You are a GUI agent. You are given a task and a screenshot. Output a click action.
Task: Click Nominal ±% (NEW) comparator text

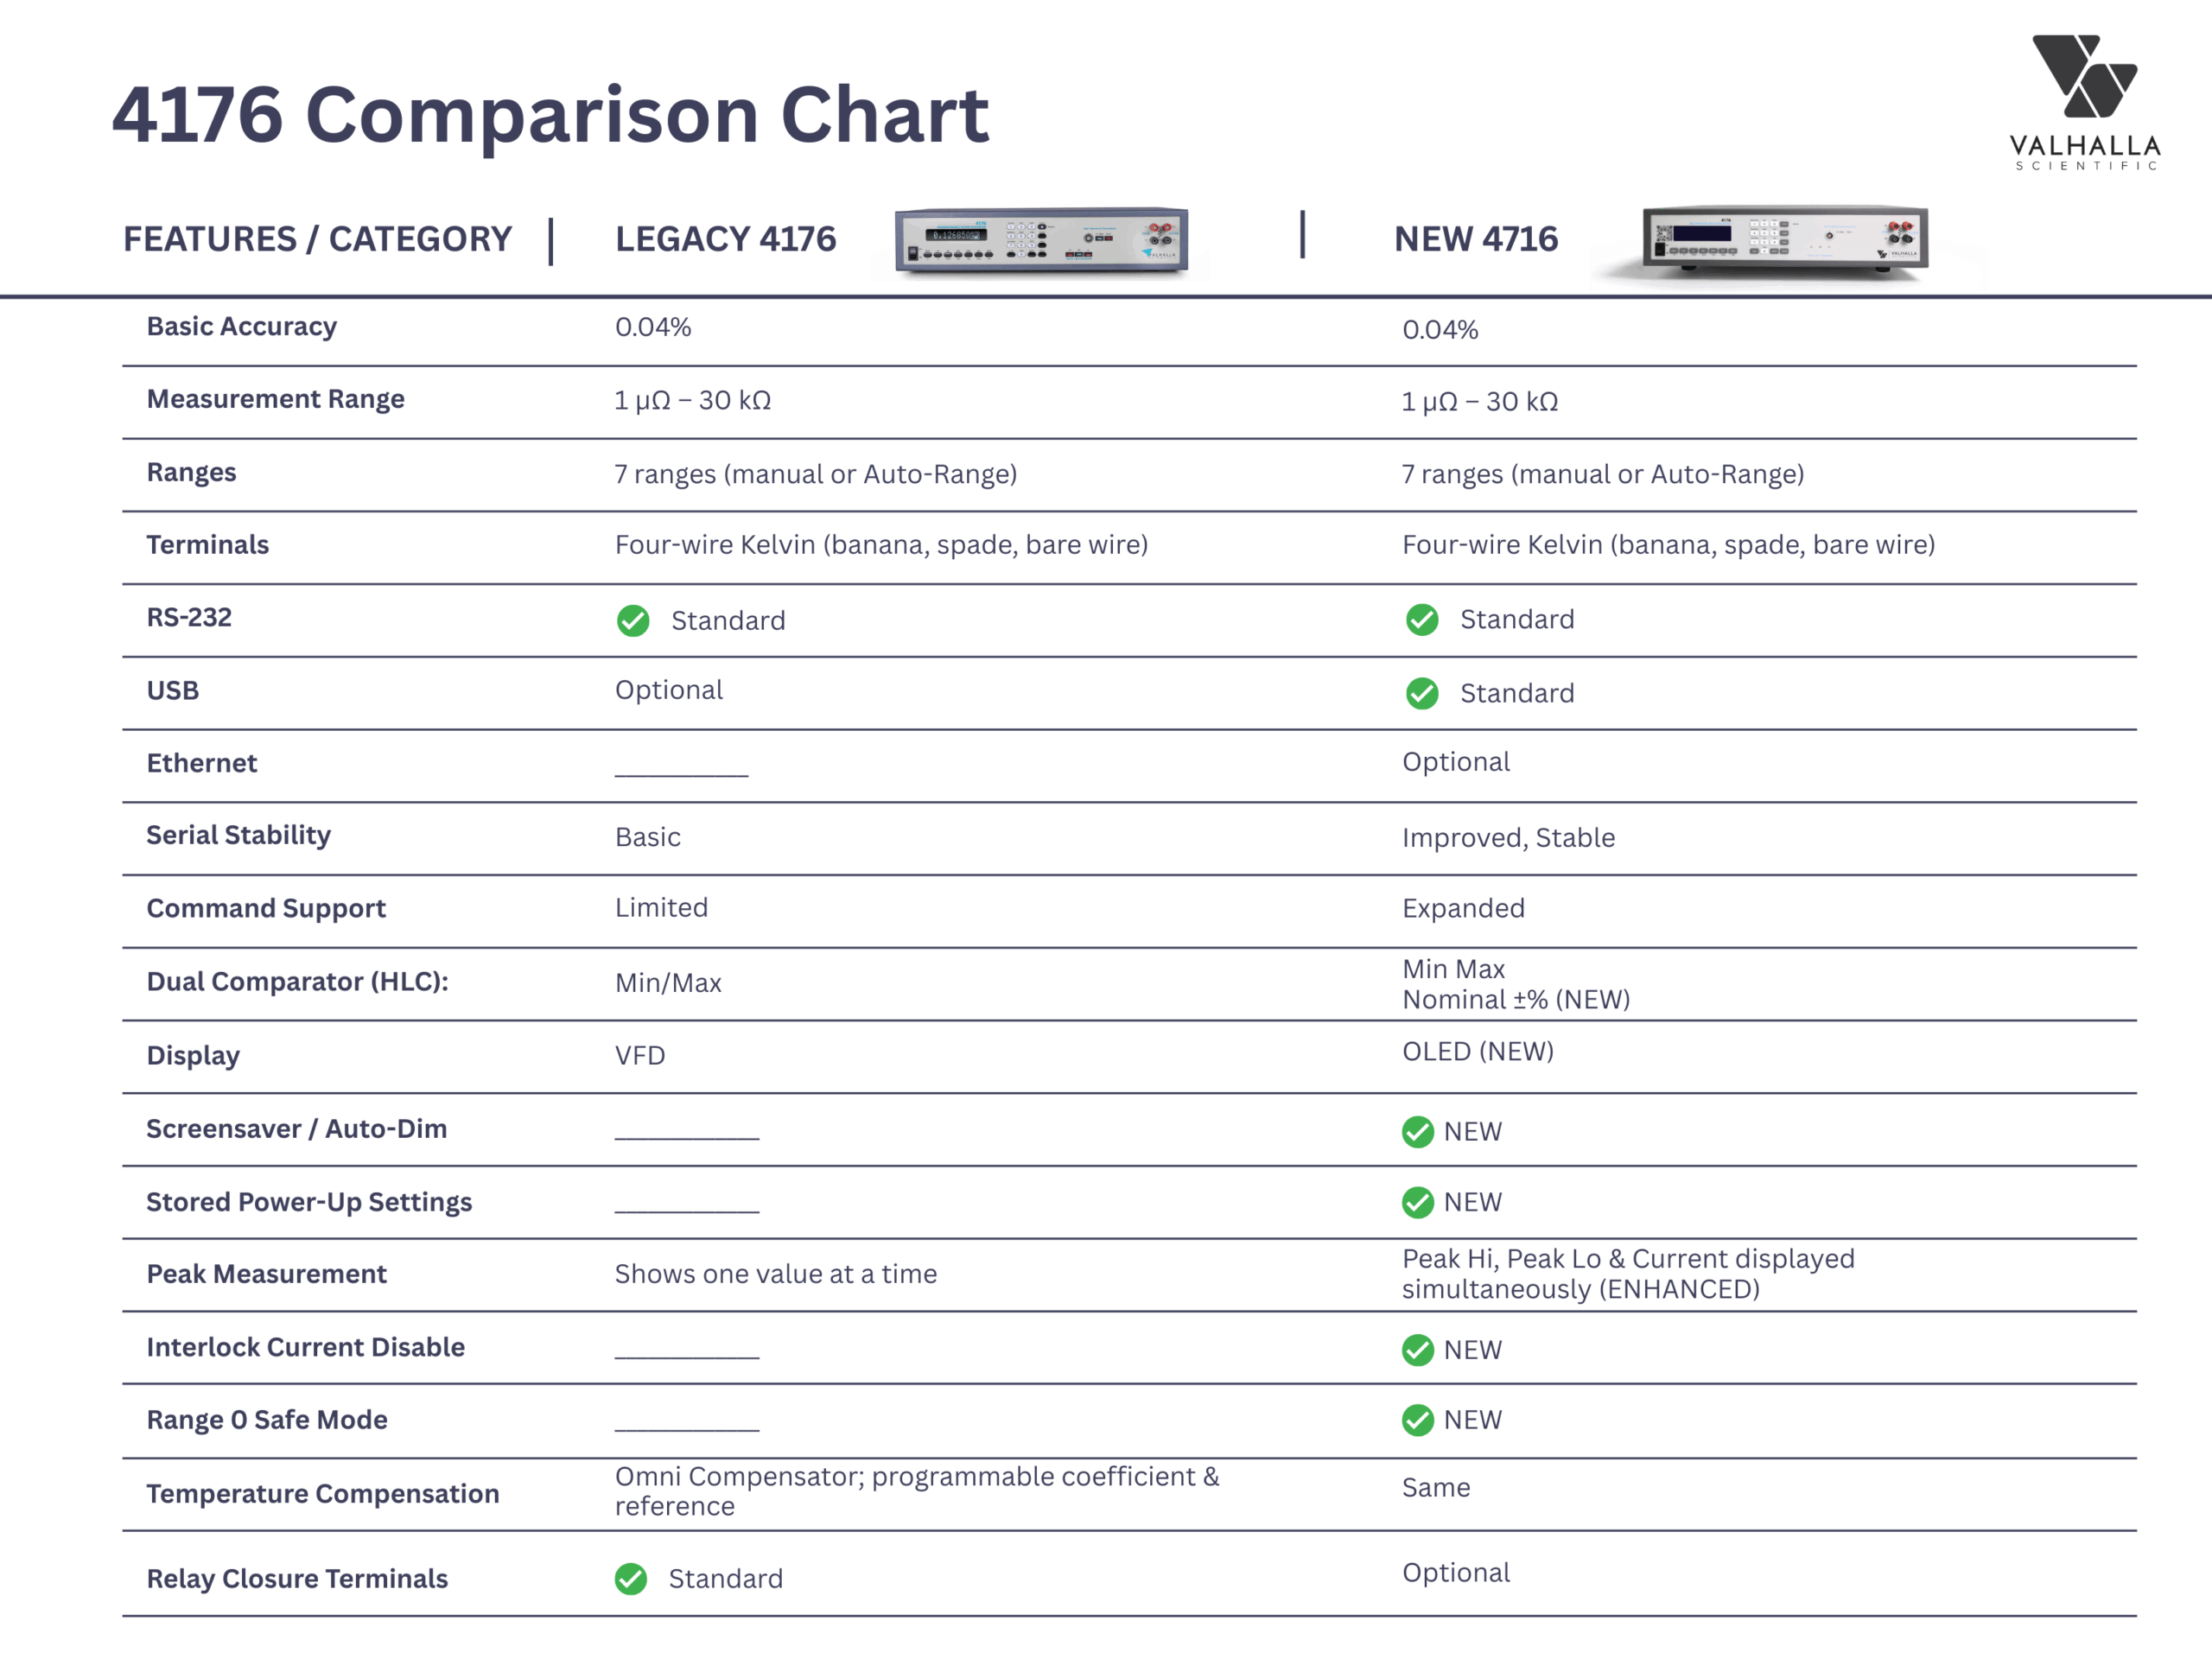click(x=1515, y=999)
